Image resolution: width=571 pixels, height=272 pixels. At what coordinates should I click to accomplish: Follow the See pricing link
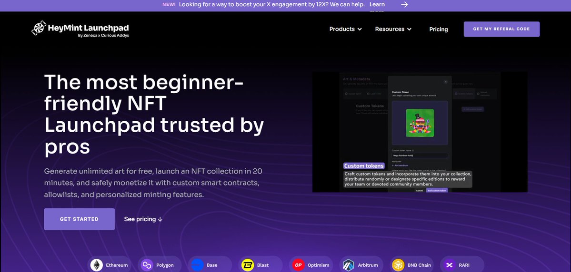[143, 219]
